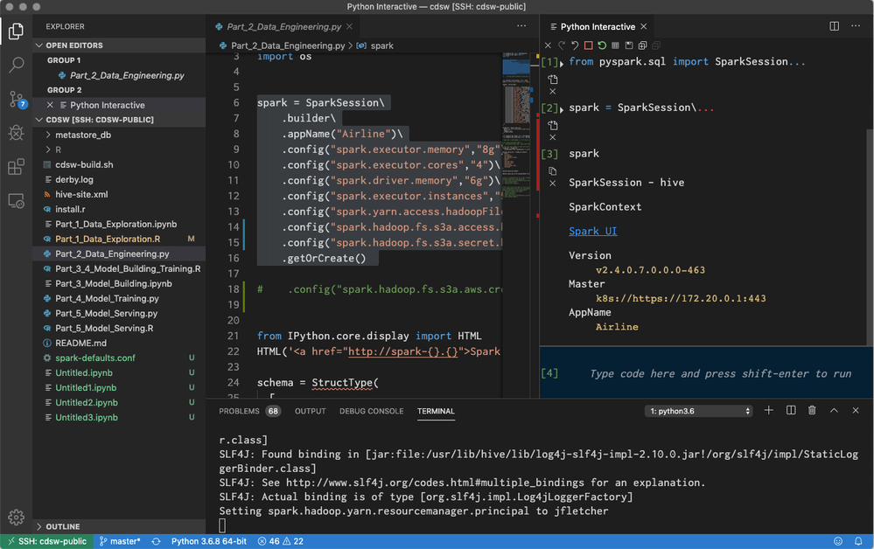Expand collapsed input of cell [1]
874x549 pixels.
562,64
